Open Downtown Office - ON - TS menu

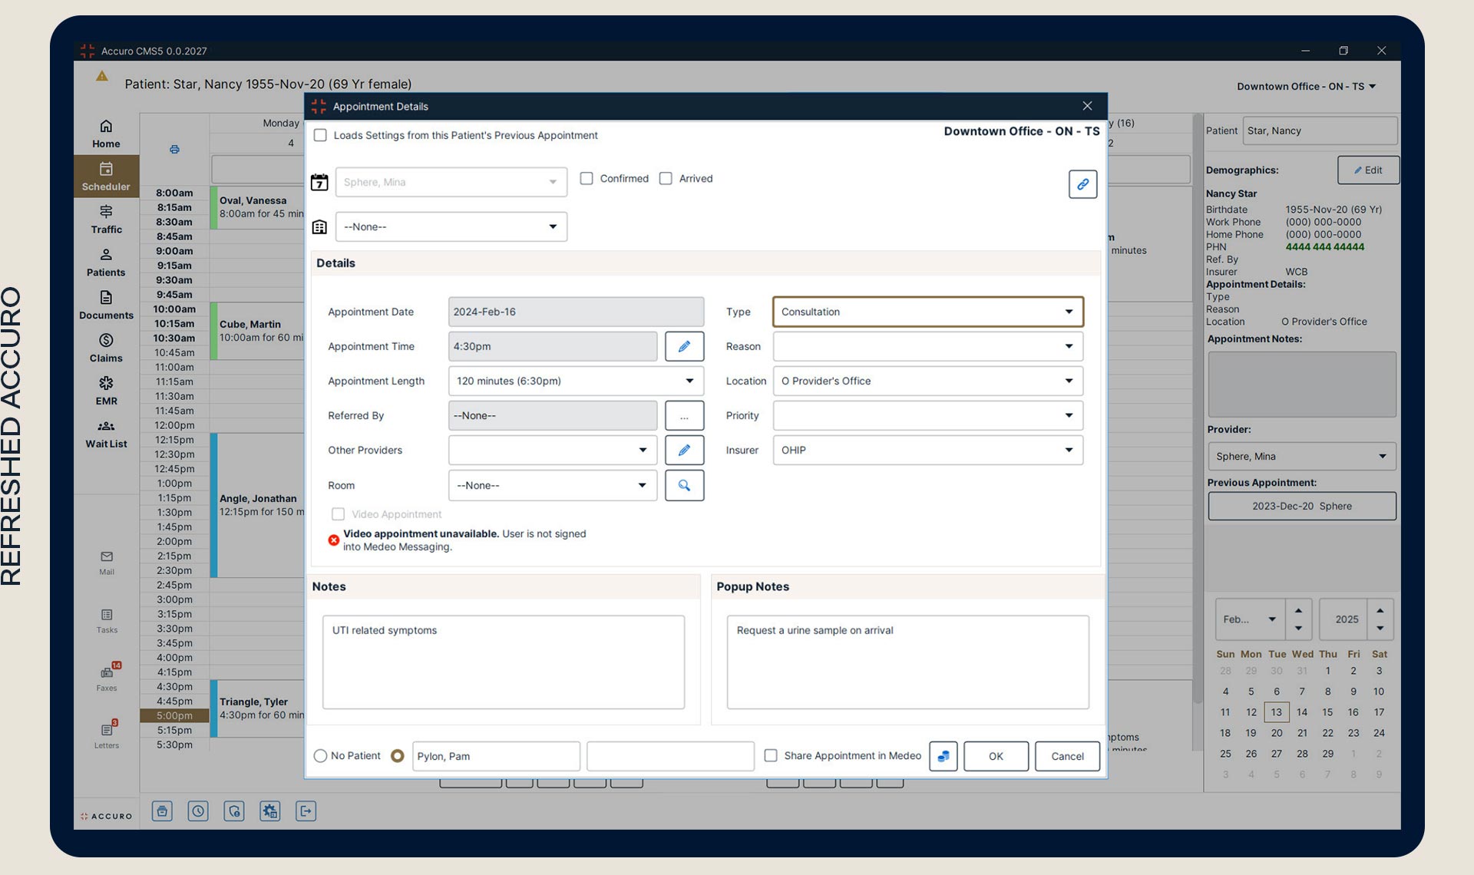[1306, 86]
